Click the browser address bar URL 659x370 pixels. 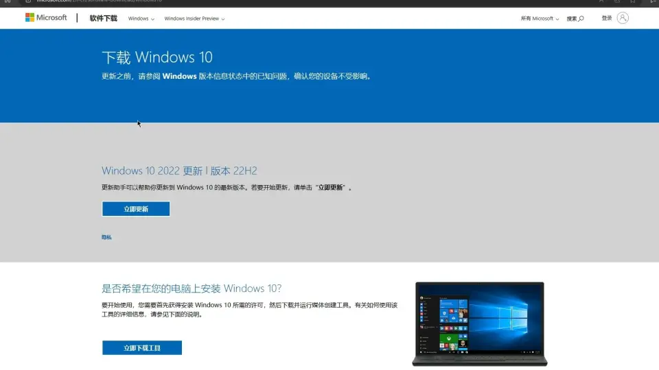[x=99, y=1]
